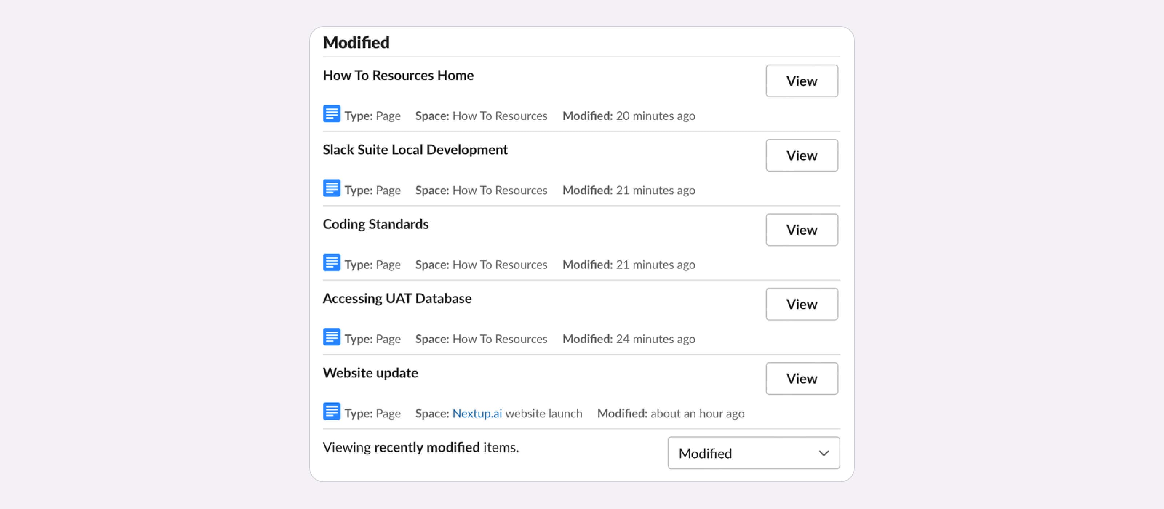Click Modified time in Coding Standards row
1164x509 pixels.
(629, 265)
